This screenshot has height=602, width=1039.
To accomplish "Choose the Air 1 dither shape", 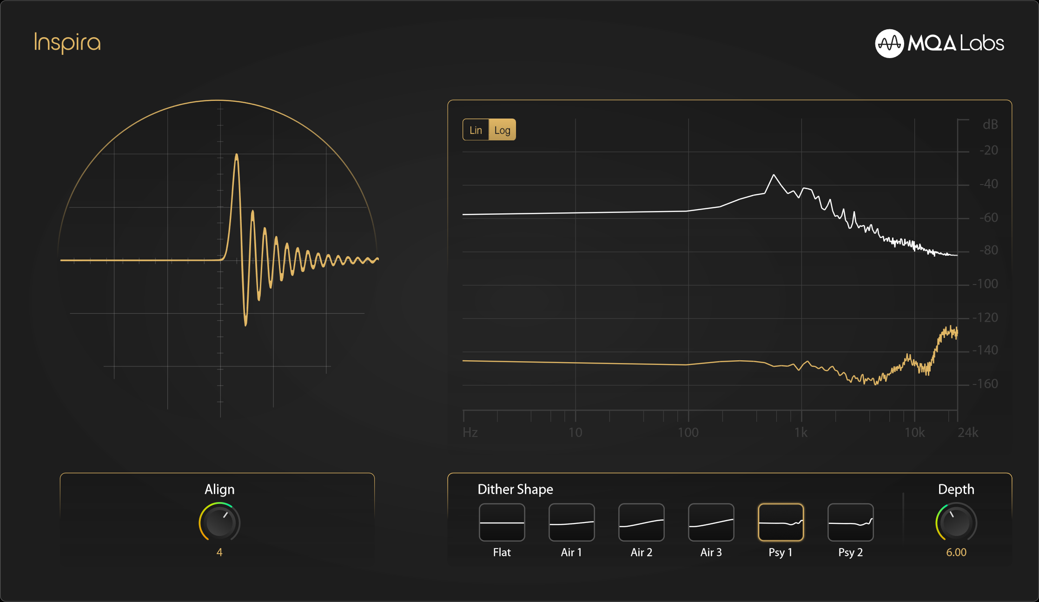I will click(x=571, y=522).
